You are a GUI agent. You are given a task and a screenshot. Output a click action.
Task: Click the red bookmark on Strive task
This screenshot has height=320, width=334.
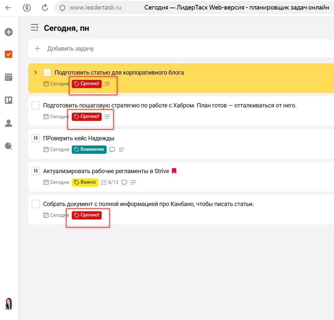click(x=174, y=171)
